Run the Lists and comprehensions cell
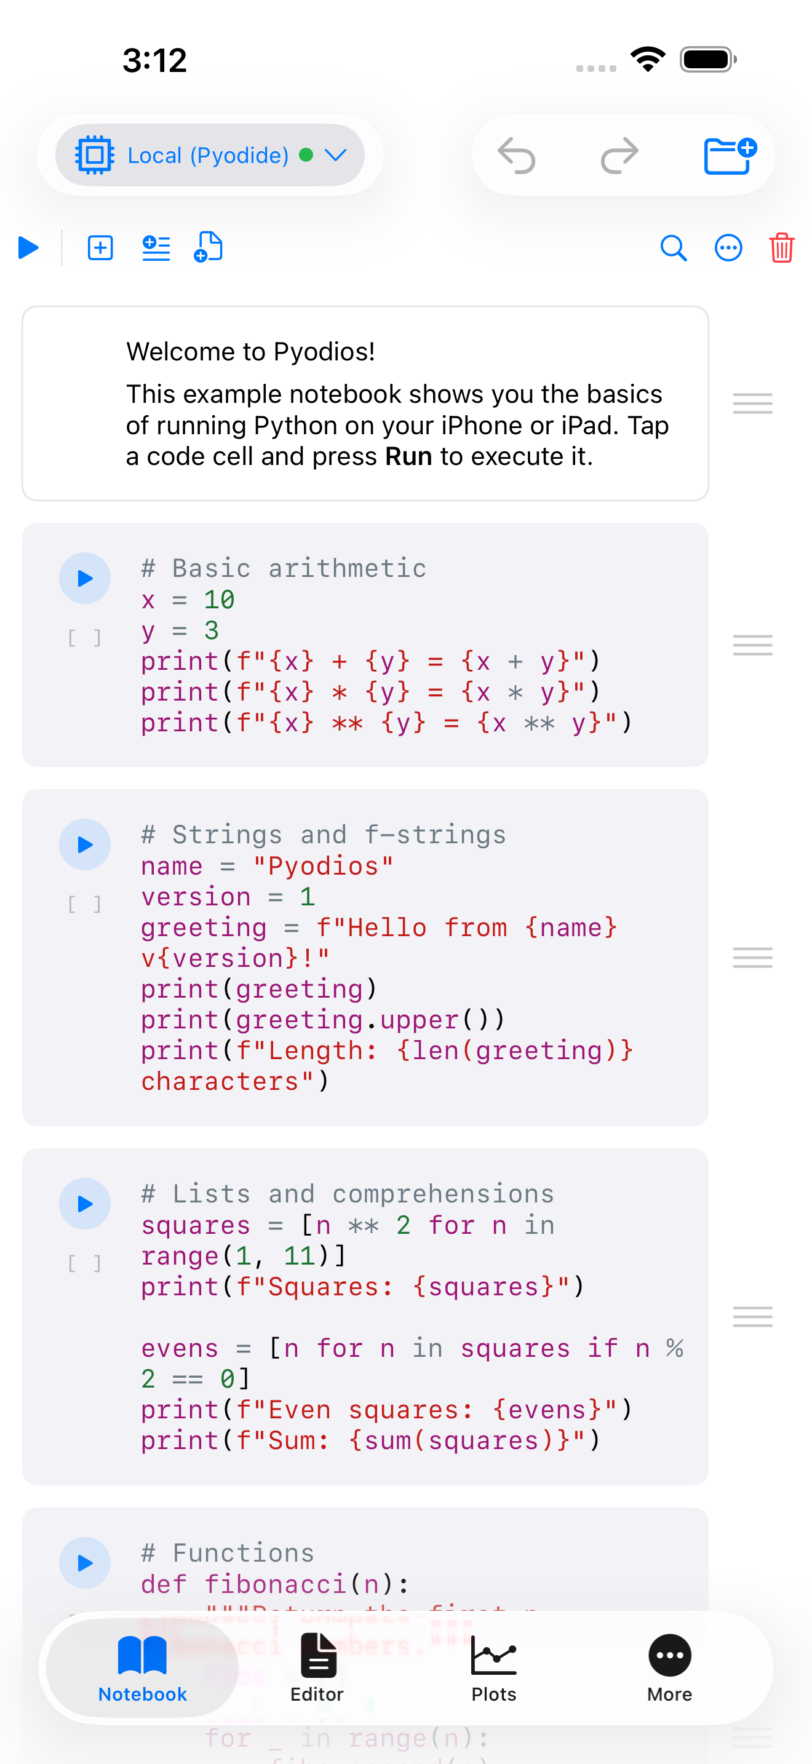 coord(85,1204)
